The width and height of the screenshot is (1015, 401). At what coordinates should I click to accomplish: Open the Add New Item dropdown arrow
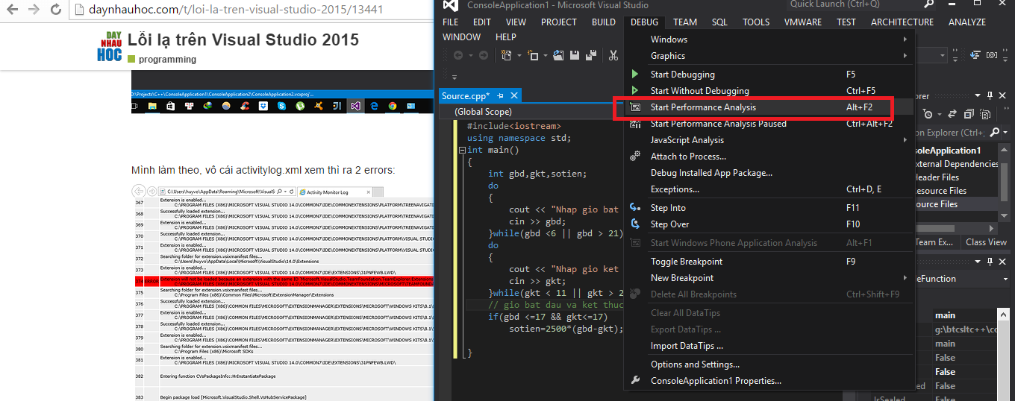544,55
